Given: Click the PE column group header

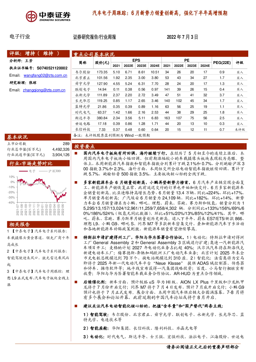Looking at the screenshot, I should coord(187,60).
